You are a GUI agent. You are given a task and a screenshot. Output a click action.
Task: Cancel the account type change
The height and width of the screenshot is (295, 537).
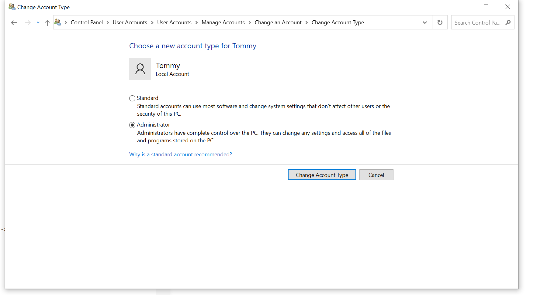pos(376,175)
